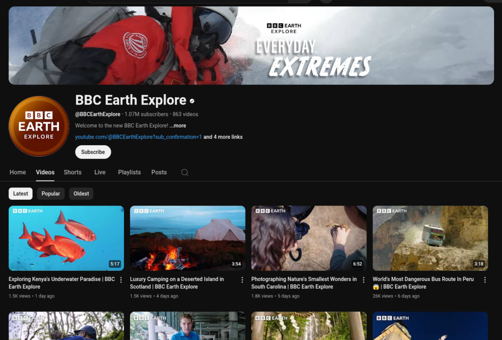Select the Oldest filter chip
Screen dimensions: 502x340
point(81,194)
